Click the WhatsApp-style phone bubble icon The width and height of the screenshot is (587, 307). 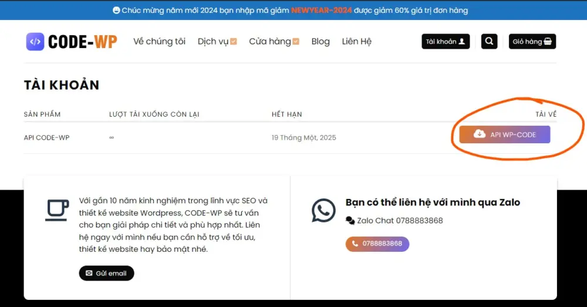[323, 210]
